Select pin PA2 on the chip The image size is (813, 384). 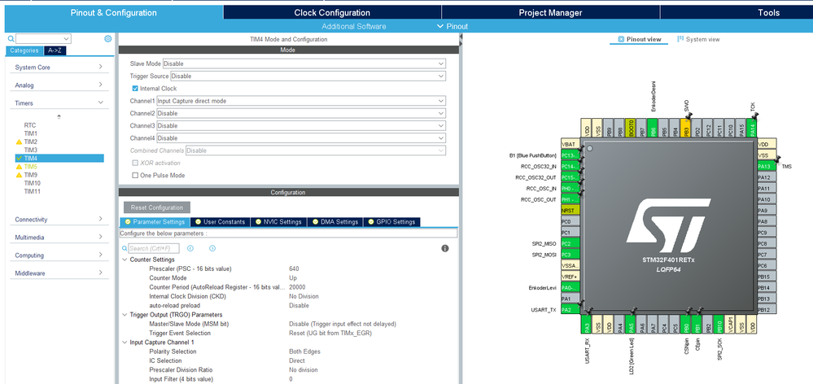coord(570,309)
